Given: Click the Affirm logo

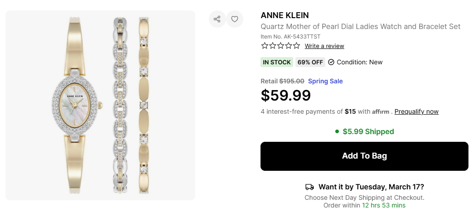Looking at the screenshot, I should 381,112.
